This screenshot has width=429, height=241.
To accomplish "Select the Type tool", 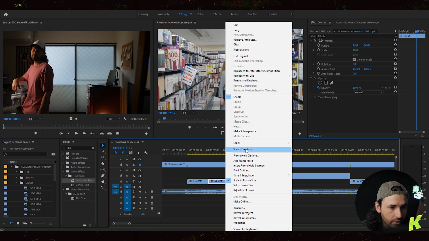I will click(x=103, y=187).
